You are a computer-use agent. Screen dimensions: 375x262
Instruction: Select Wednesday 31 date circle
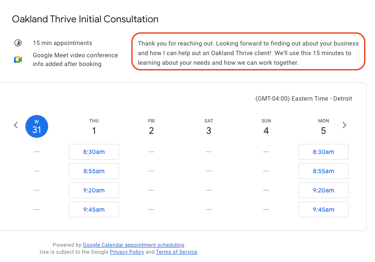tap(37, 126)
